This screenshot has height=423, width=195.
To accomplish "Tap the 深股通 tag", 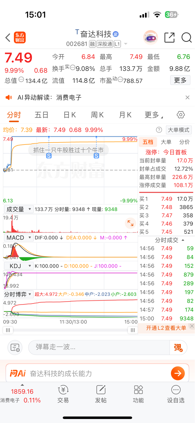I will (105, 44).
